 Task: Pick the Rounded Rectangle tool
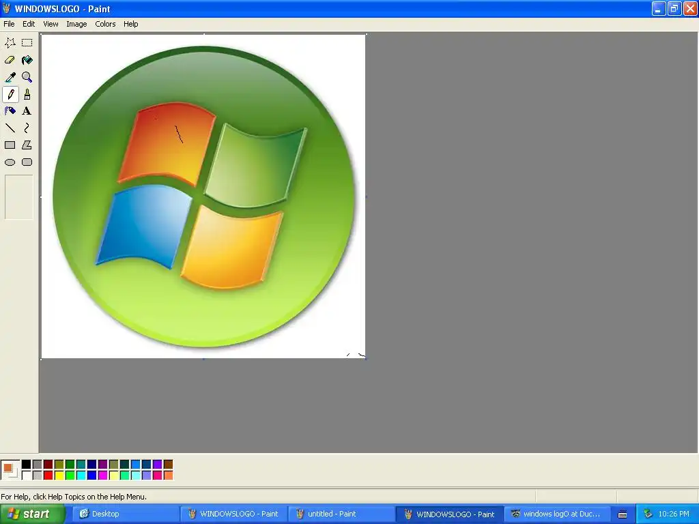[x=27, y=162]
